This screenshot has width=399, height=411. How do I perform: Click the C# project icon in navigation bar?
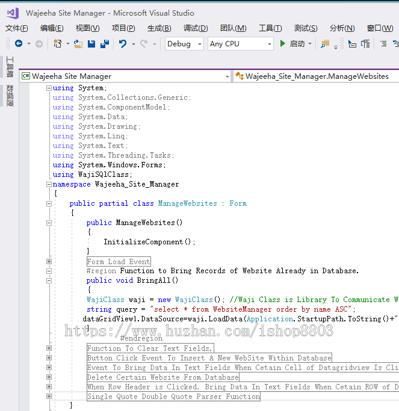26,76
